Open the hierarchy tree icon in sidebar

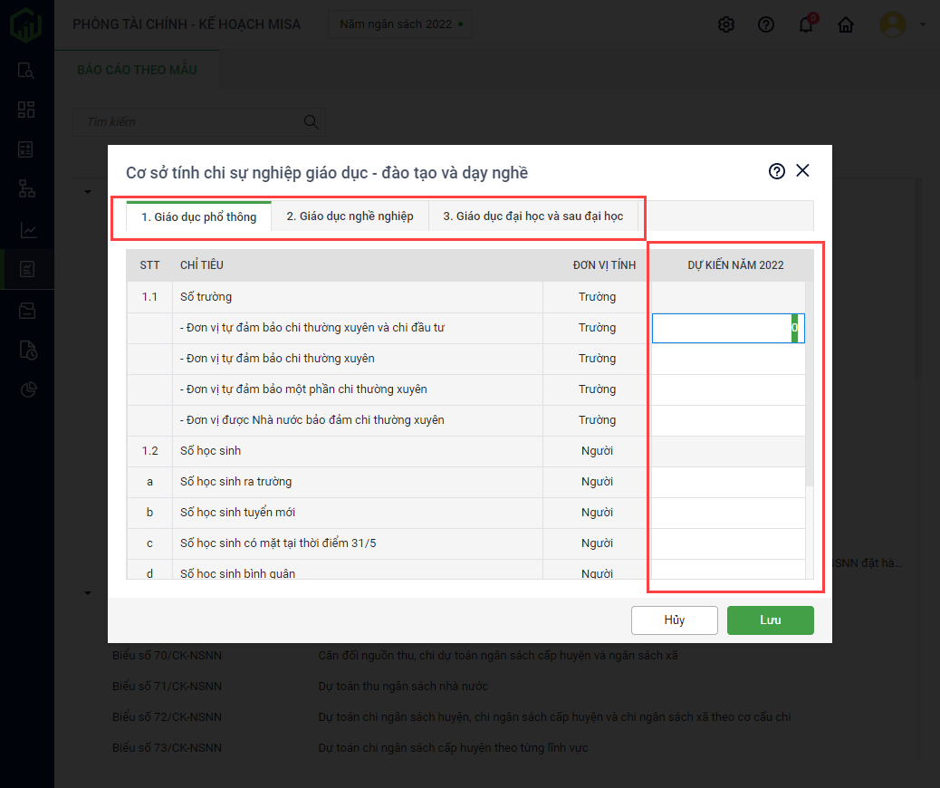tap(26, 189)
